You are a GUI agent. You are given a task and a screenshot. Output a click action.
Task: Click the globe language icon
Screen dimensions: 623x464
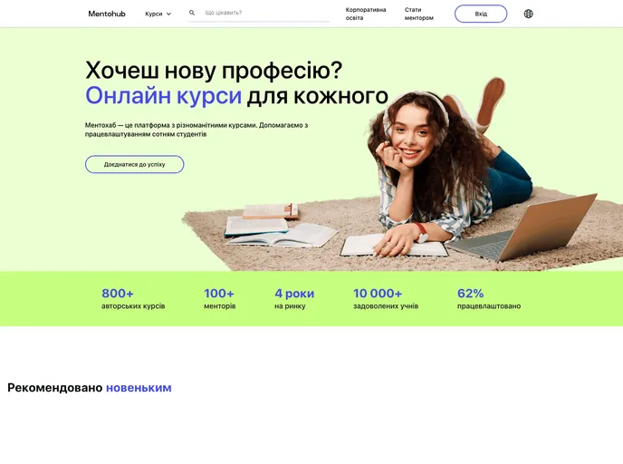pyautogui.click(x=528, y=14)
